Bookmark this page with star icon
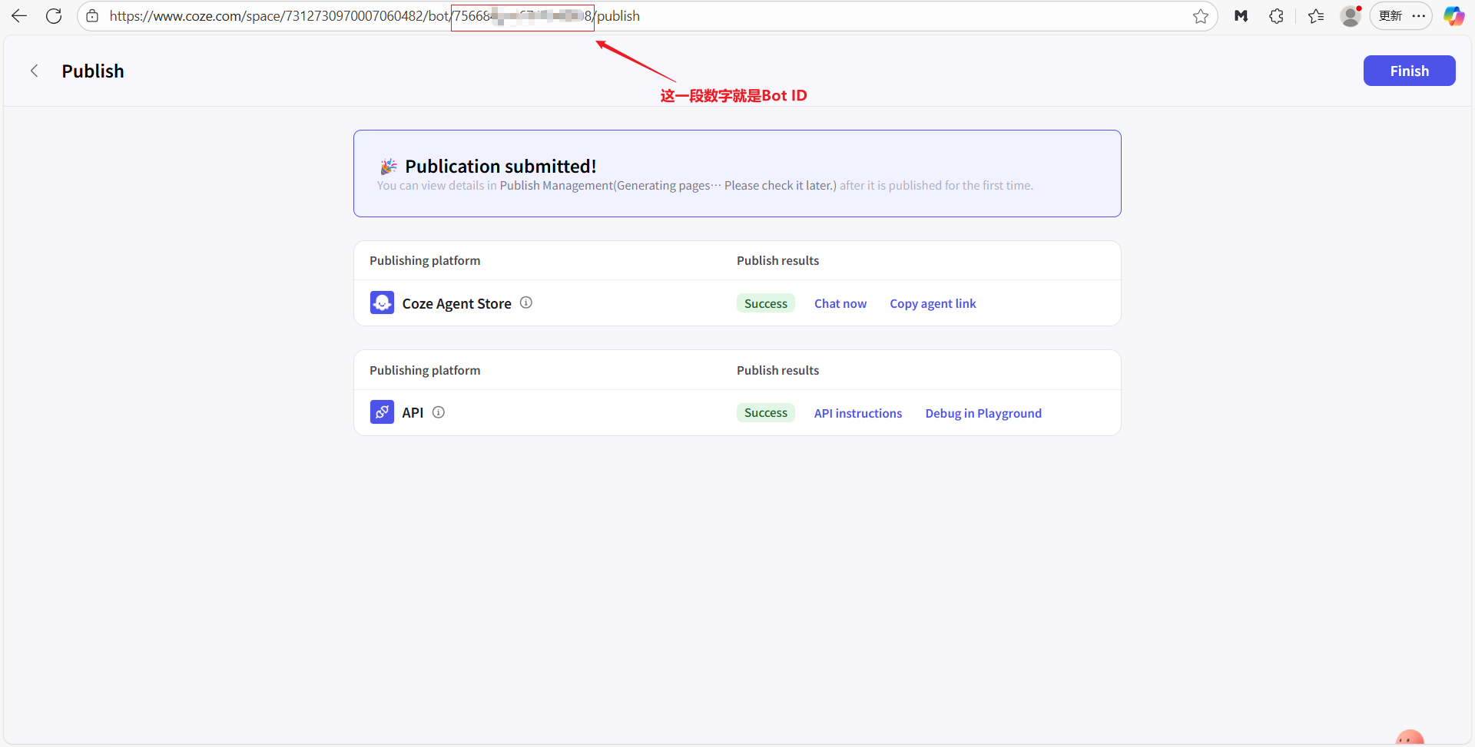Viewport: 1475px width, 747px height. [1200, 16]
